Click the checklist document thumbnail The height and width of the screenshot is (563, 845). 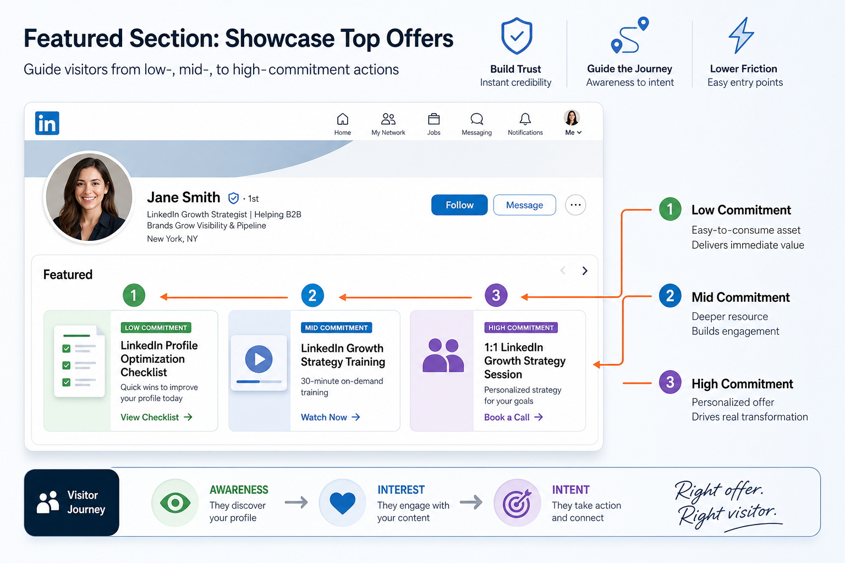[x=79, y=361]
